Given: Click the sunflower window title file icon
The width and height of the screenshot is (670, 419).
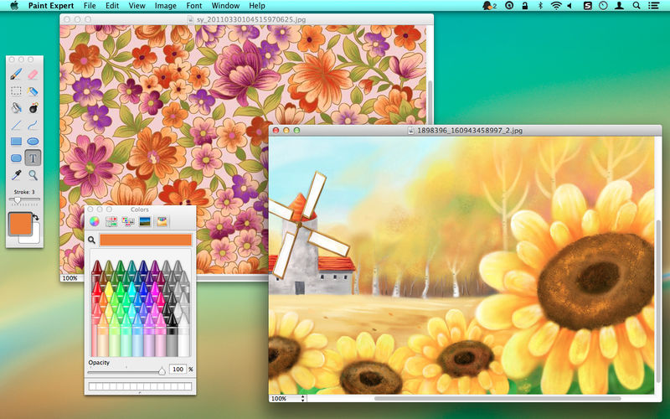Looking at the screenshot, I should pyautogui.click(x=411, y=131).
